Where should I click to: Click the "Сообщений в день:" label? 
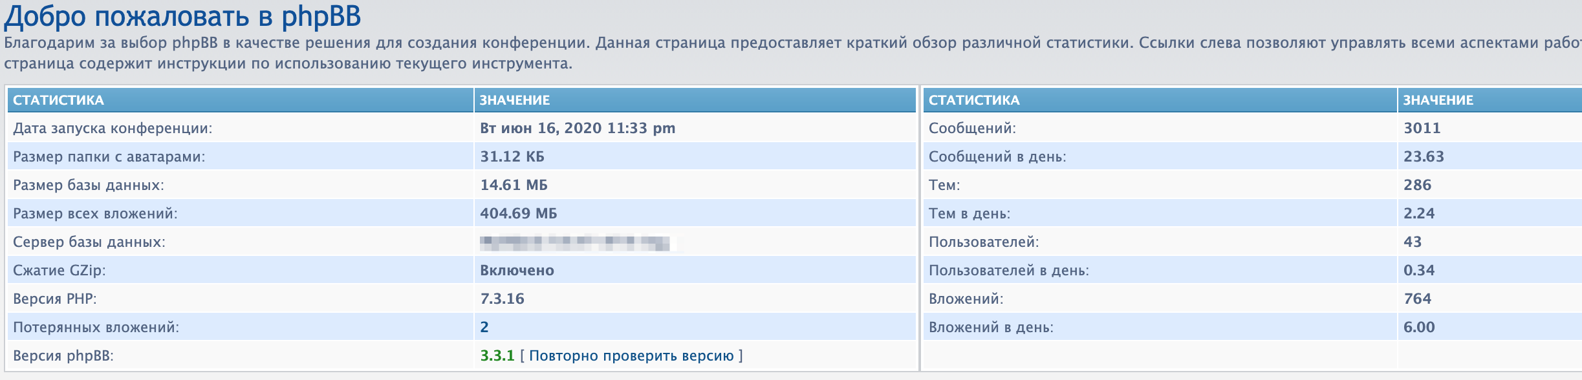coord(997,156)
